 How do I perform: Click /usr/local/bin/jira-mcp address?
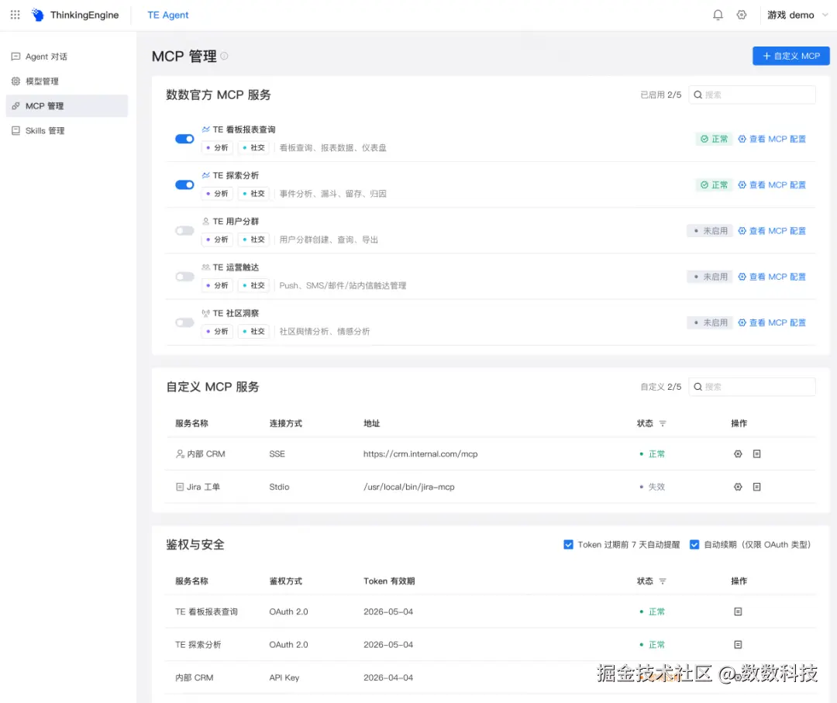point(409,487)
